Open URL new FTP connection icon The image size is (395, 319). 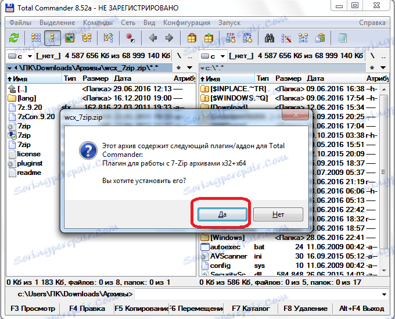pos(247,38)
